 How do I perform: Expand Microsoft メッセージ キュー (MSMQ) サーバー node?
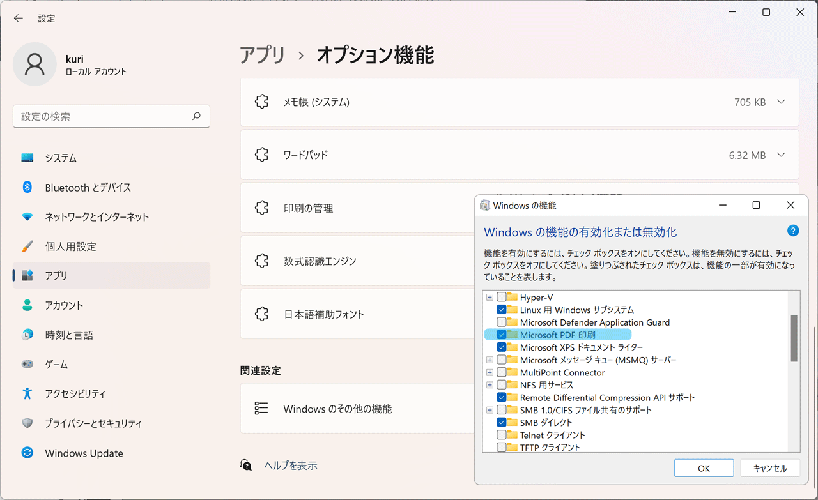(490, 360)
